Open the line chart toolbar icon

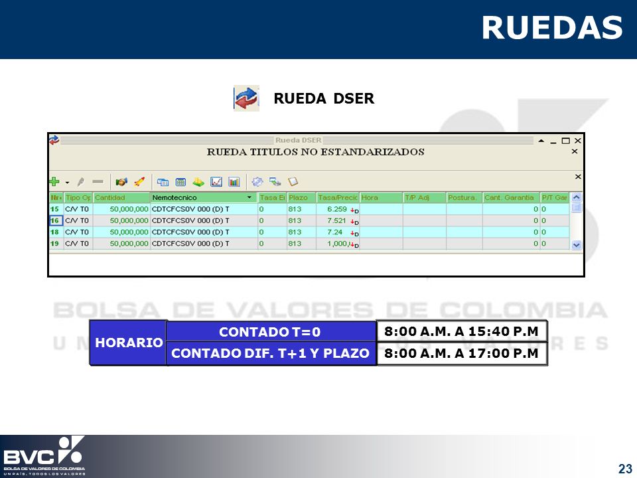[216, 182]
